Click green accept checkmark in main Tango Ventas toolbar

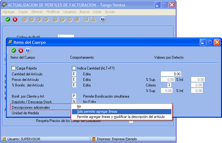(x=8, y=19)
